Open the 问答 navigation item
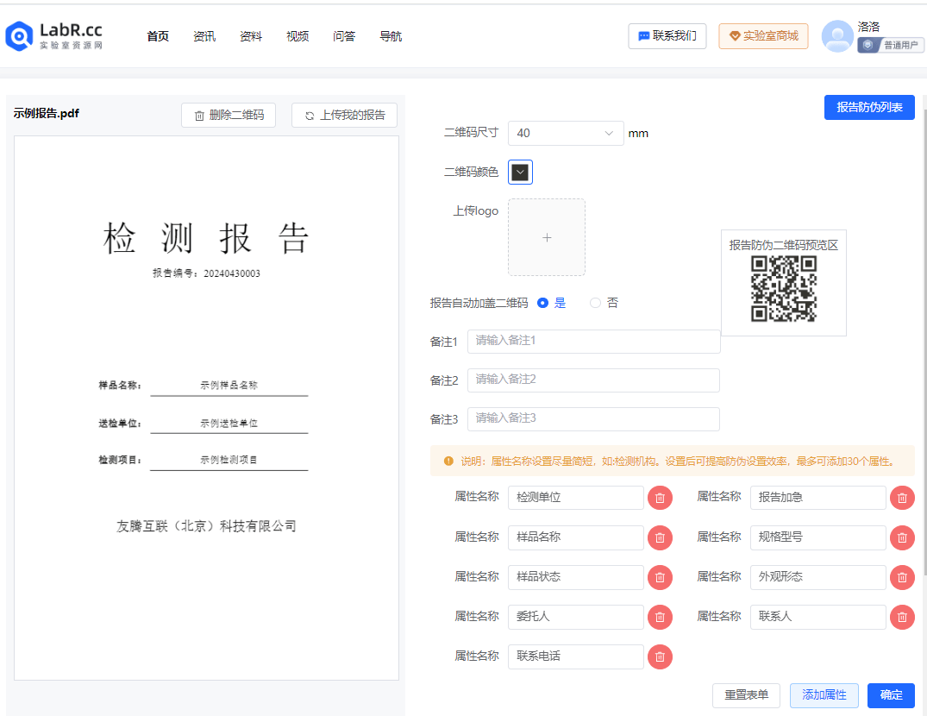The image size is (927, 716). [344, 36]
